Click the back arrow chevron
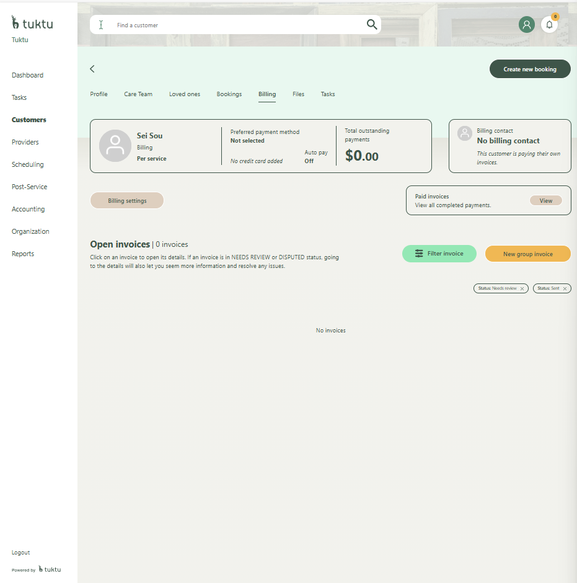 click(x=92, y=69)
